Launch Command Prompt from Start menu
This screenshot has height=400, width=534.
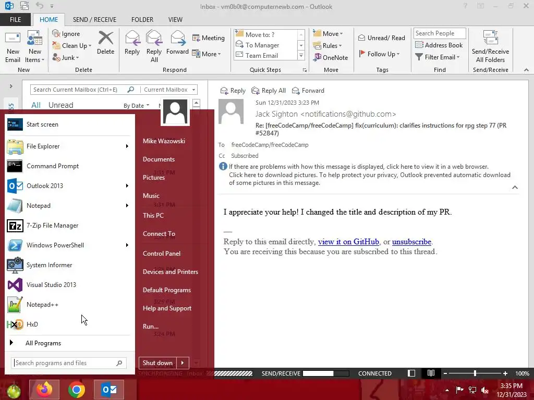[x=70, y=166]
